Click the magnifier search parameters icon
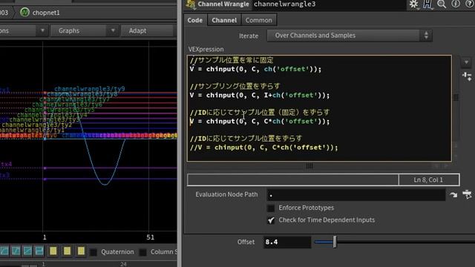This screenshot has height=267, width=475. coord(442,4)
